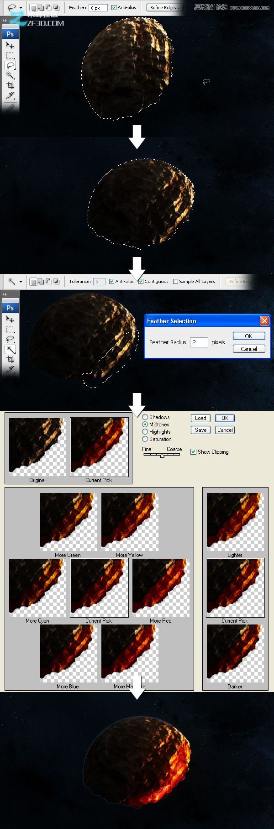Select the Move tool in the Magic Wand-step toolbox
Image resolution: width=274 pixels, height=829 pixels.
coord(10,319)
